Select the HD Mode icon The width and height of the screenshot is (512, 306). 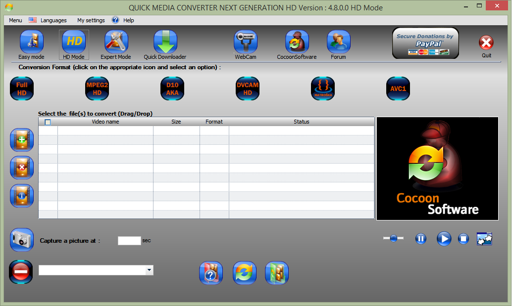click(74, 42)
